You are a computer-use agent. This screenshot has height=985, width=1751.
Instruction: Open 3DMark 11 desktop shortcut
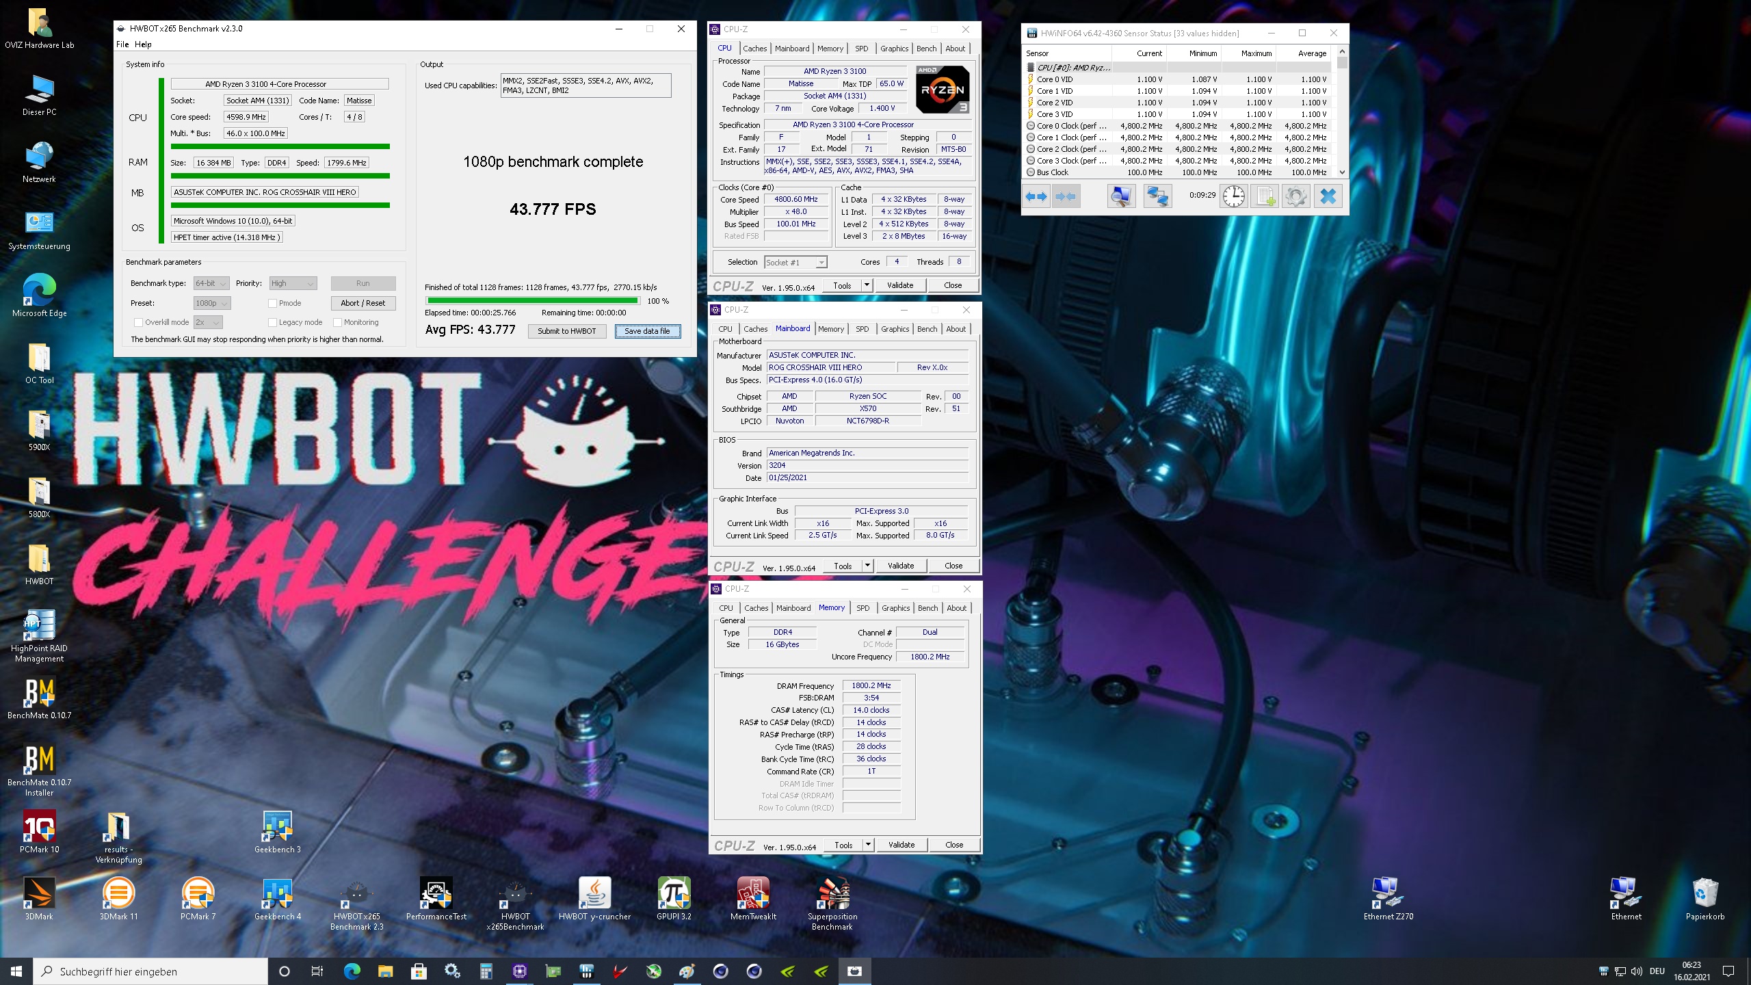[x=118, y=899]
